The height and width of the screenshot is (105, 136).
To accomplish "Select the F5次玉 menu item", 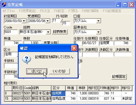I will pyautogui.click(x=45, y=11).
